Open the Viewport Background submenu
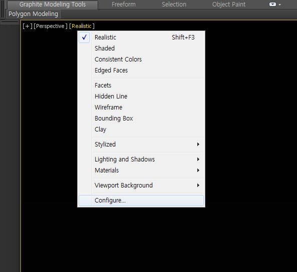297x272 pixels. point(141,185)
